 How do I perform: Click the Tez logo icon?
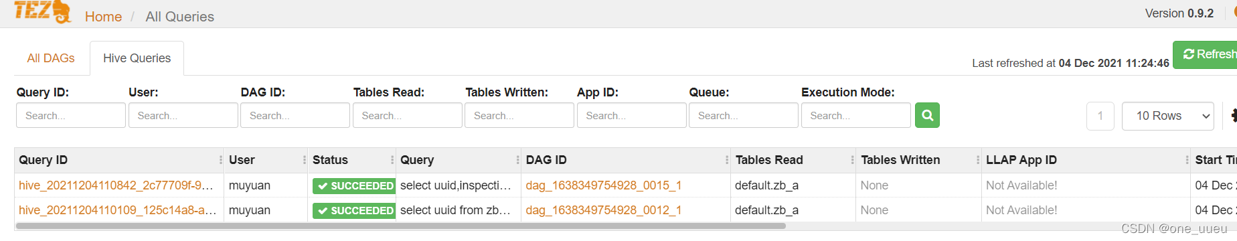(42, 11)
